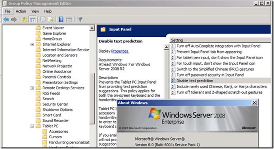
Task: Click the Game Explorer folder icon
Action: 38,33
